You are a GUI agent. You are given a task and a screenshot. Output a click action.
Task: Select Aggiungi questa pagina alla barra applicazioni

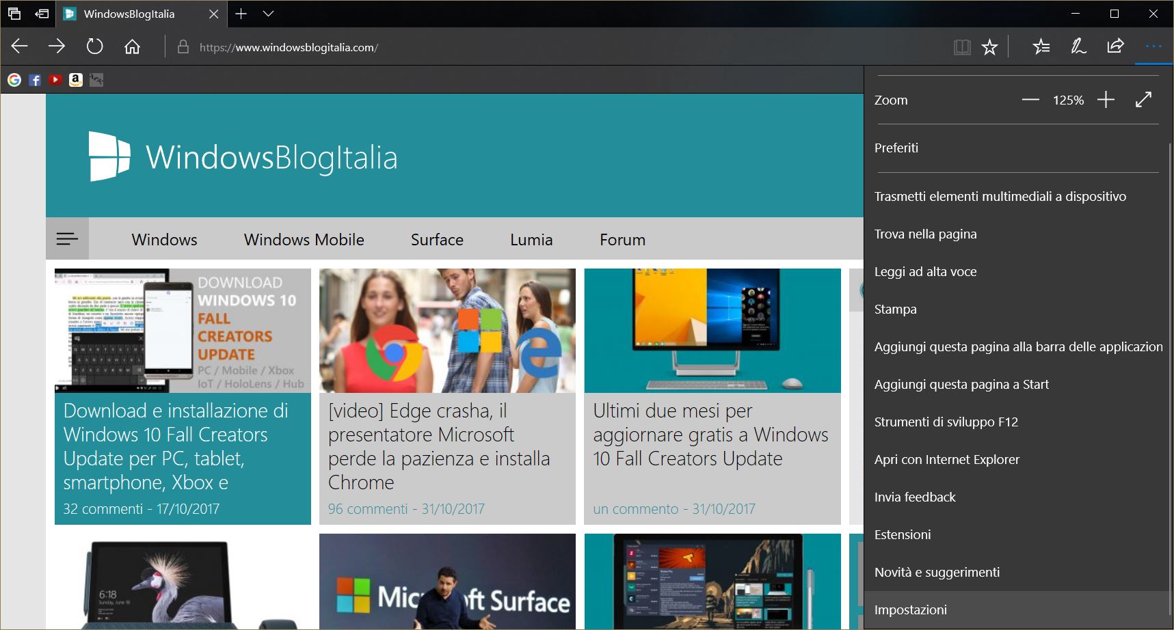[x=1017, y=346]
